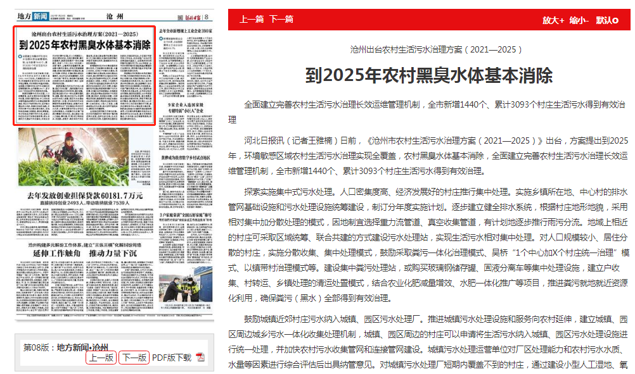635x374 pixels.
Task: Increase font size with 放大+
Action: point(553,20)
